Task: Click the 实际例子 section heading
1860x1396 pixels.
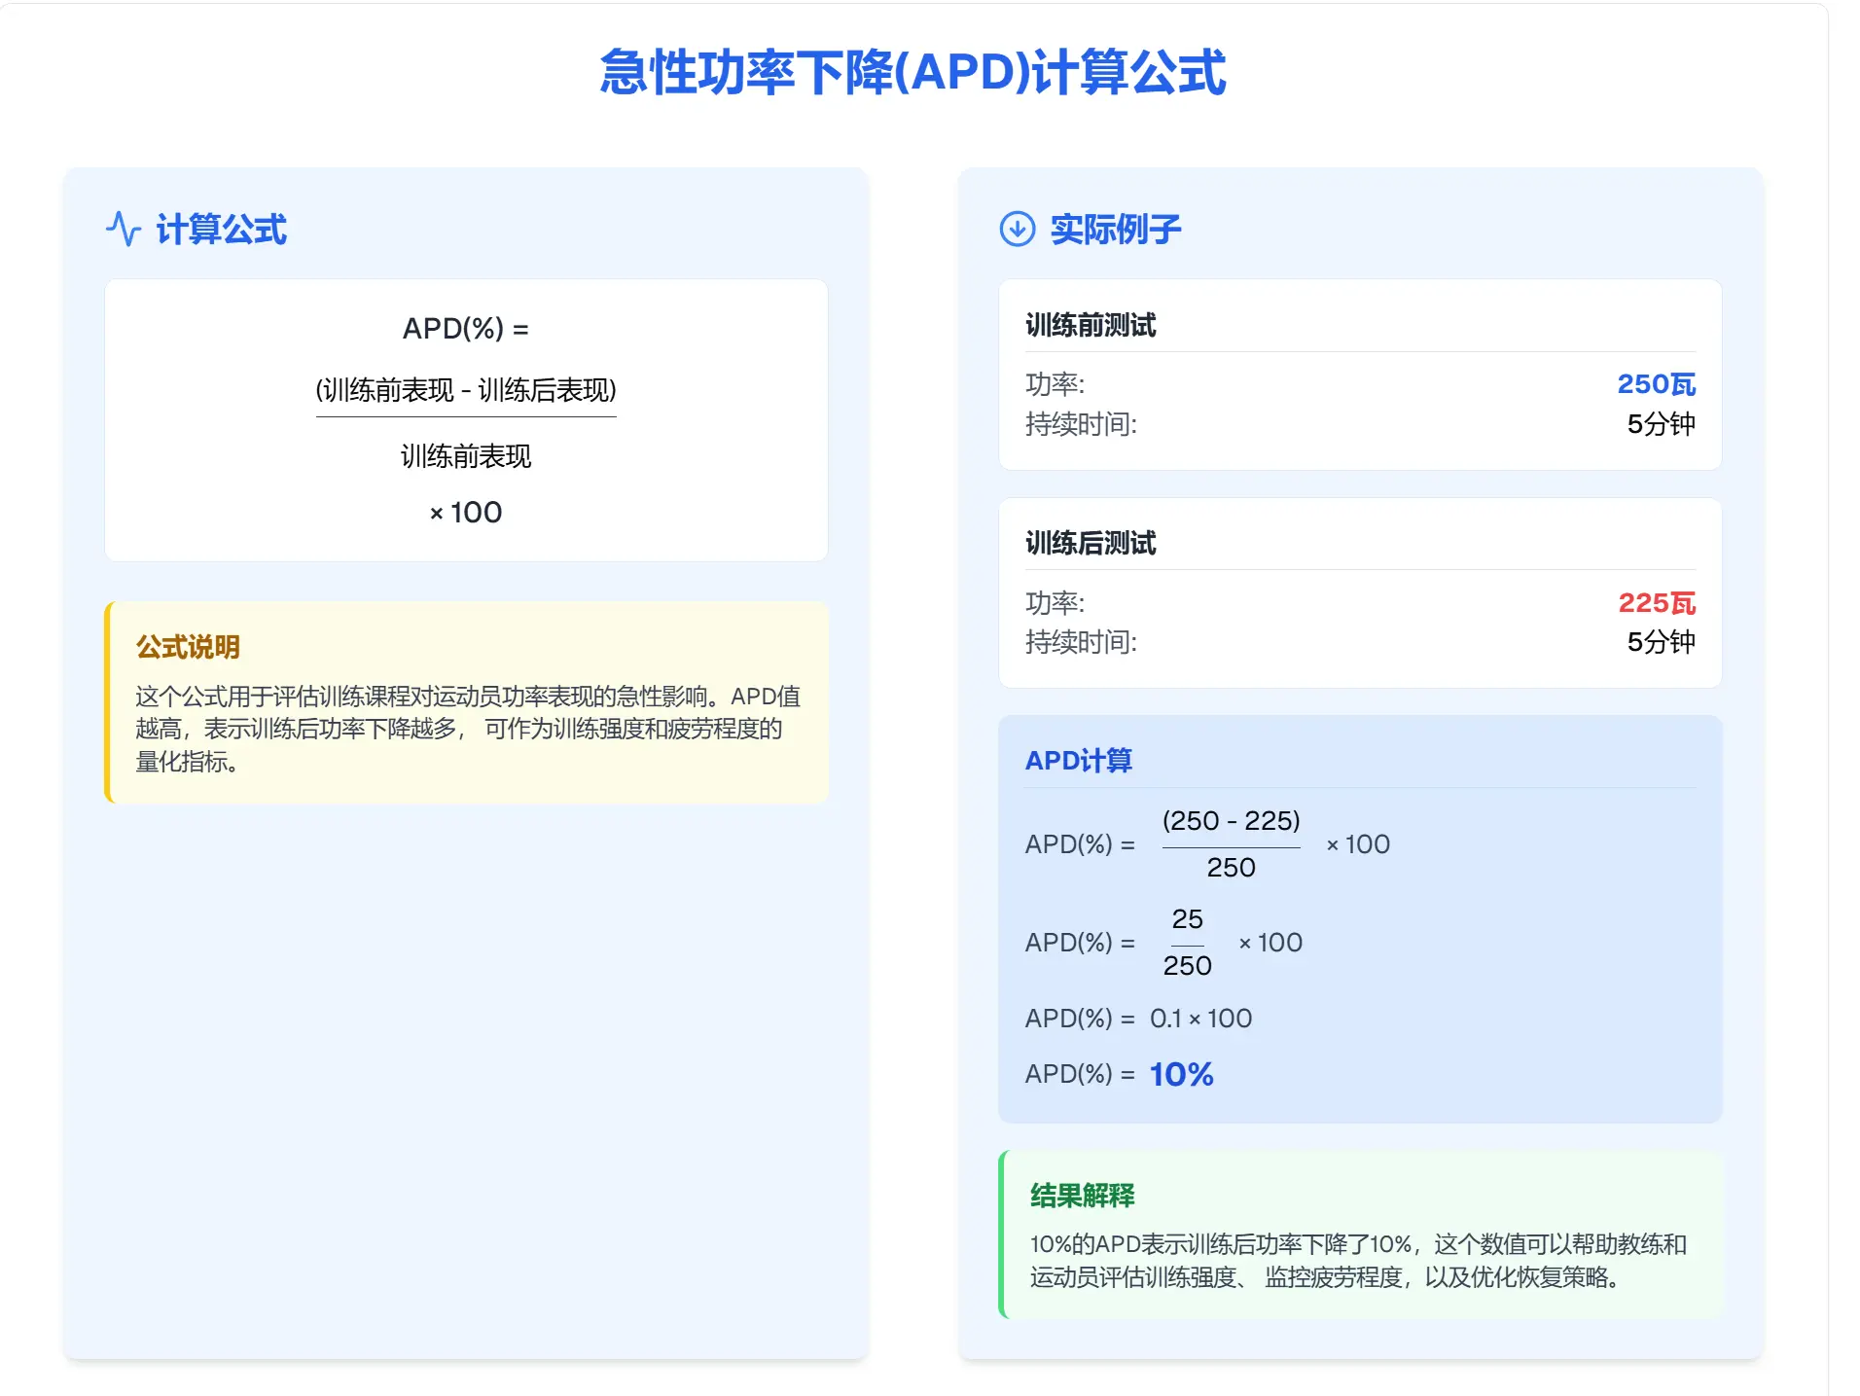Action: (1116, 230)
